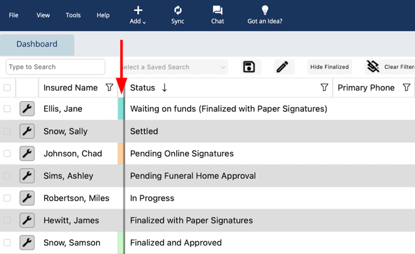Open filter for the Insured Name column

click(109, 87)
